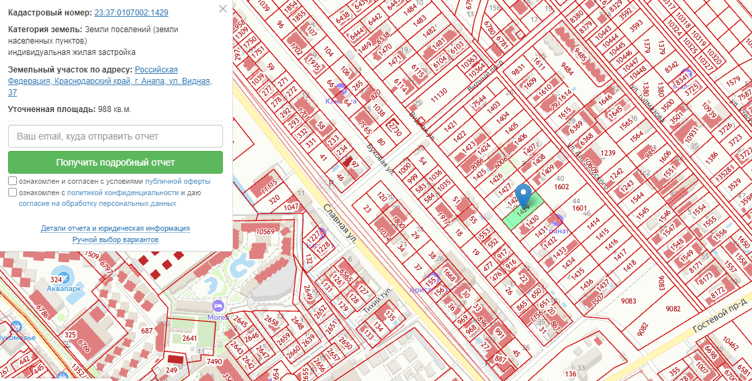This screenshot has height=381, width=752.
Task: Open the публичной оферты link
Action: (x=177, y=181)
